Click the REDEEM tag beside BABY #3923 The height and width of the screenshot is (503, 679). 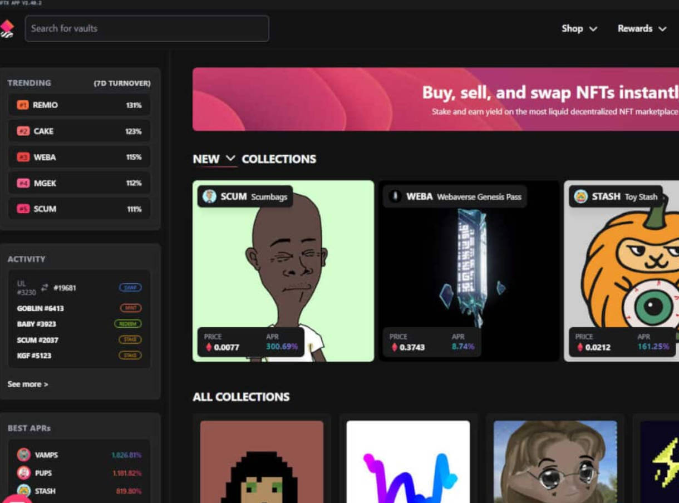click(x=128, y=324)
